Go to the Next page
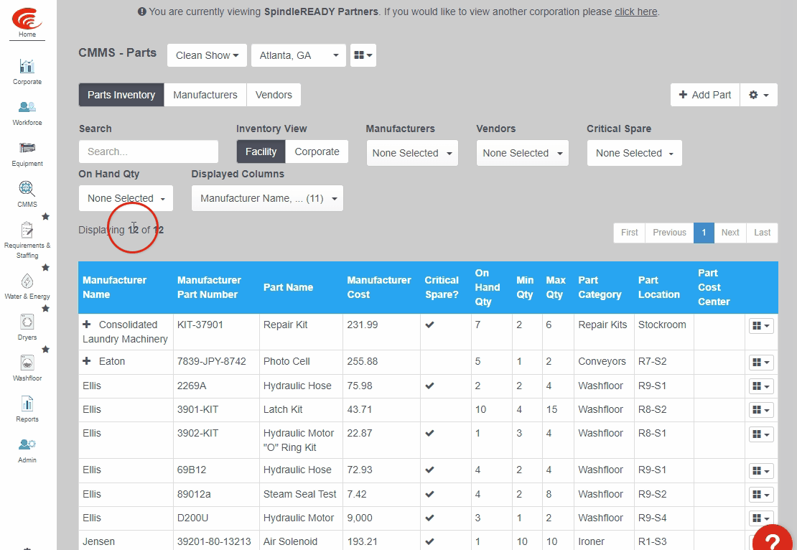This screenshot has width=797, height=550. click(x=730, y=233)
